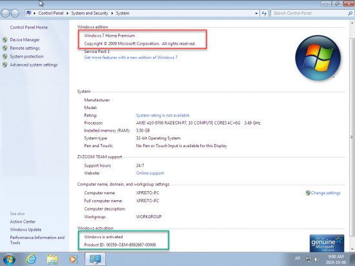This screenshot has width=355, height=266.
Task: Click the Windows is activated text
Action: pos(103,237)
